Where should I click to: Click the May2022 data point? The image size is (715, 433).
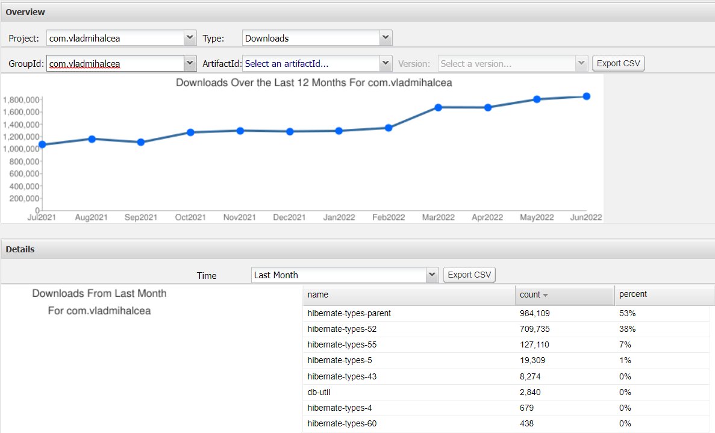pos(537,99)
